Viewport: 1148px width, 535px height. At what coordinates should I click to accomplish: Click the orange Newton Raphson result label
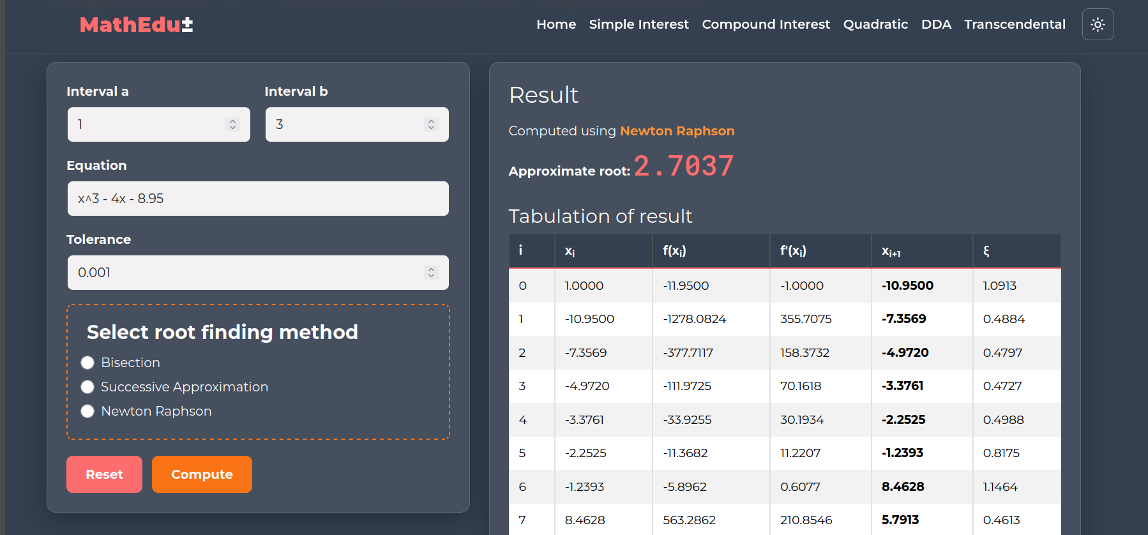click(x=677, y=131)
